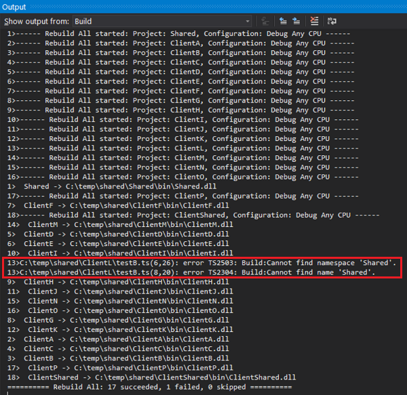The width and height of the screenshot is (407, 395).
Task: Click the ClientK.dll output path line
Action: coord(120,330)
